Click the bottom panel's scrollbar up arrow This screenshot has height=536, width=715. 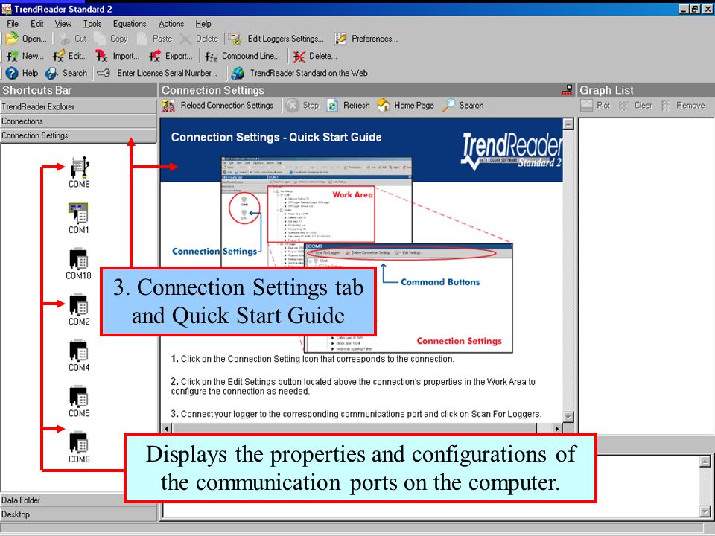point(705,462)
